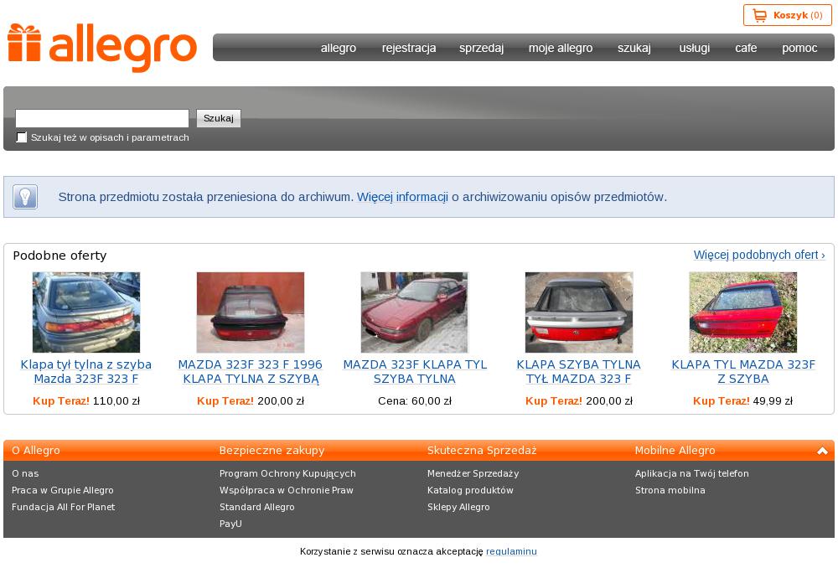Open the cafe menu item

[x=746, y=48]
